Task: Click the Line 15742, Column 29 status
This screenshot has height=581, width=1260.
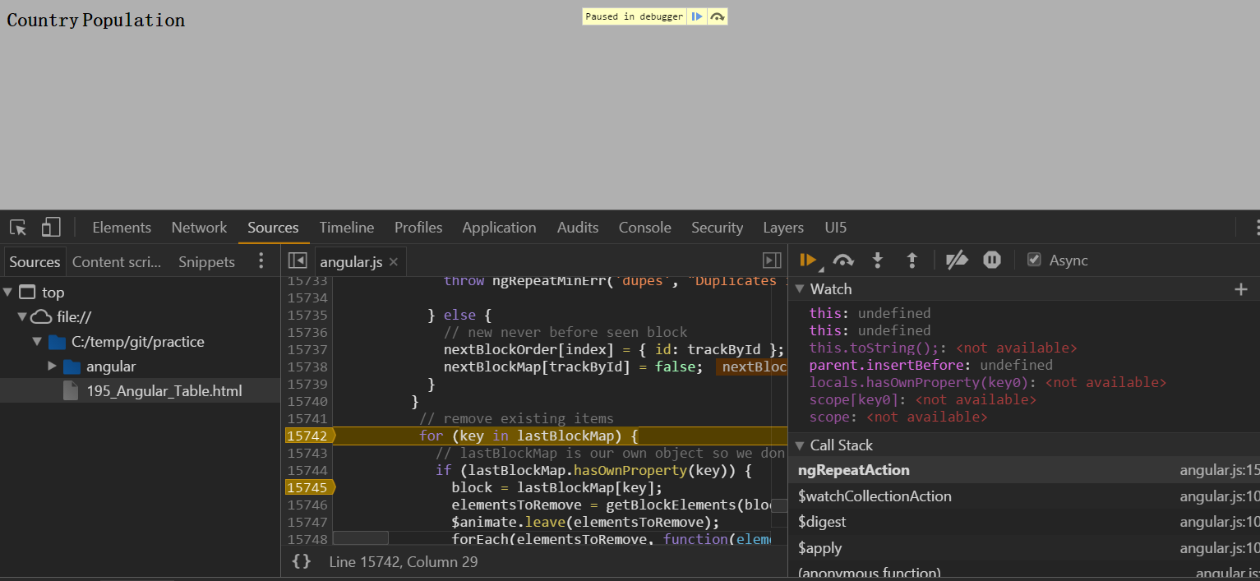Action: tap(403, 562)
